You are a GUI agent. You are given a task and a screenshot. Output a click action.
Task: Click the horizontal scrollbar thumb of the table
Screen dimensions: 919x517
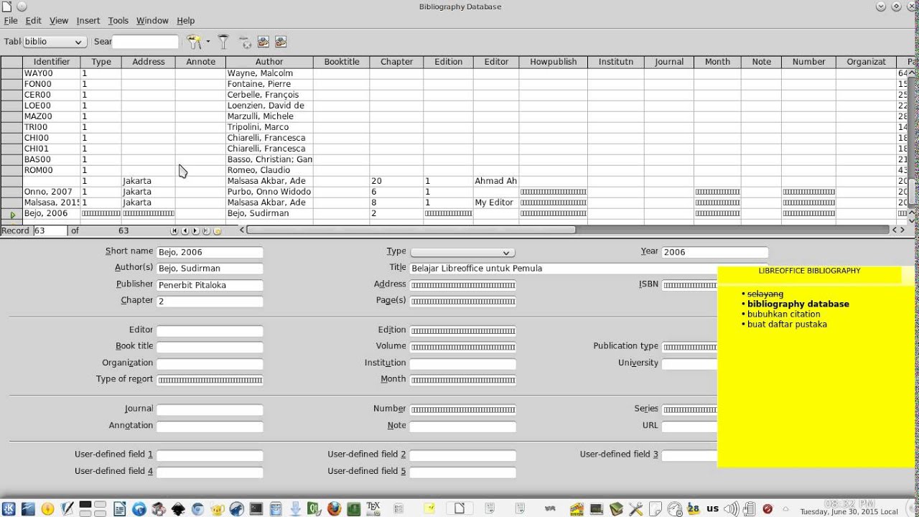[411, 230]
